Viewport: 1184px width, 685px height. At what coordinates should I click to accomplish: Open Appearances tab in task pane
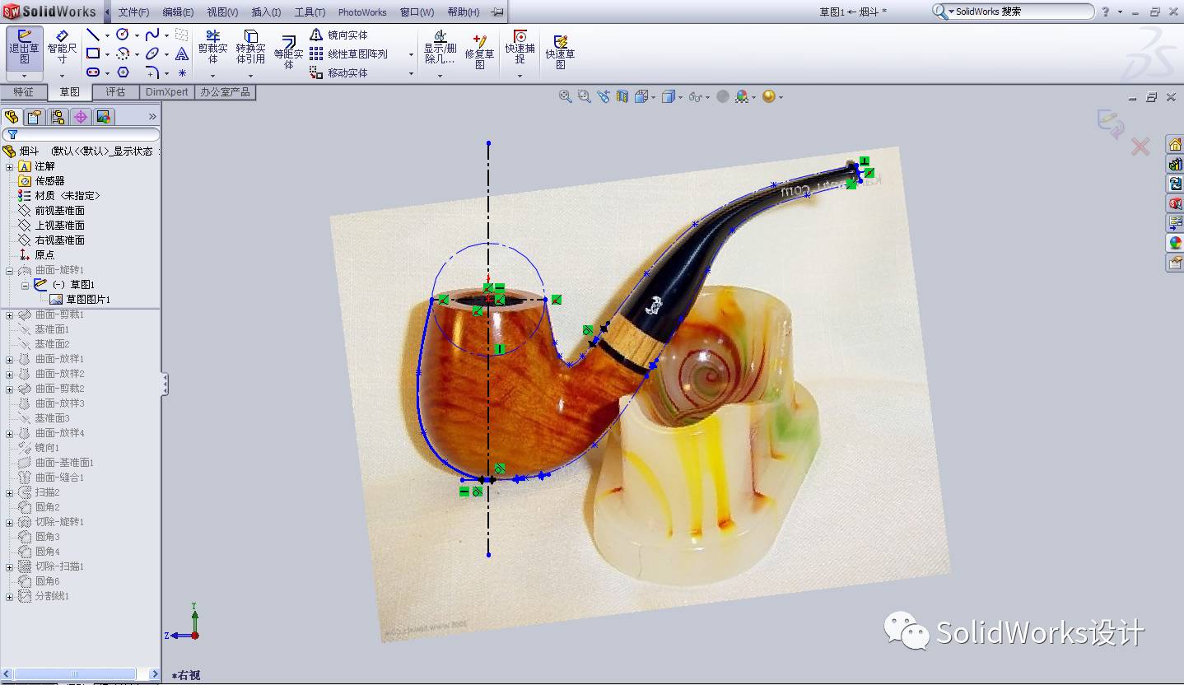[x=1174, y=243]
